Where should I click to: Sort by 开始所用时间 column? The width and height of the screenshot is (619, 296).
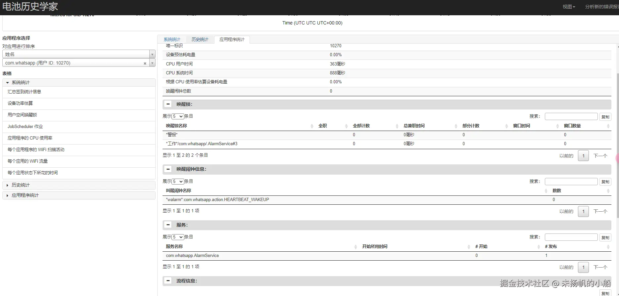click(x=416, y=246)
